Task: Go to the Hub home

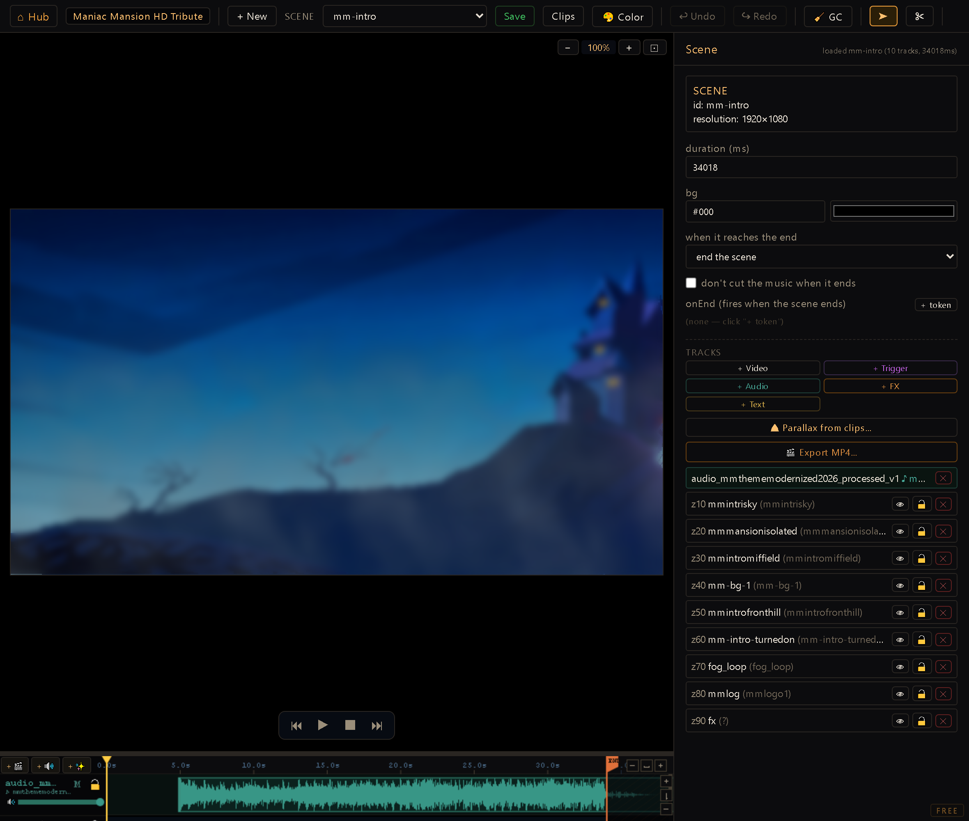Action: click(x=34, y=16)
